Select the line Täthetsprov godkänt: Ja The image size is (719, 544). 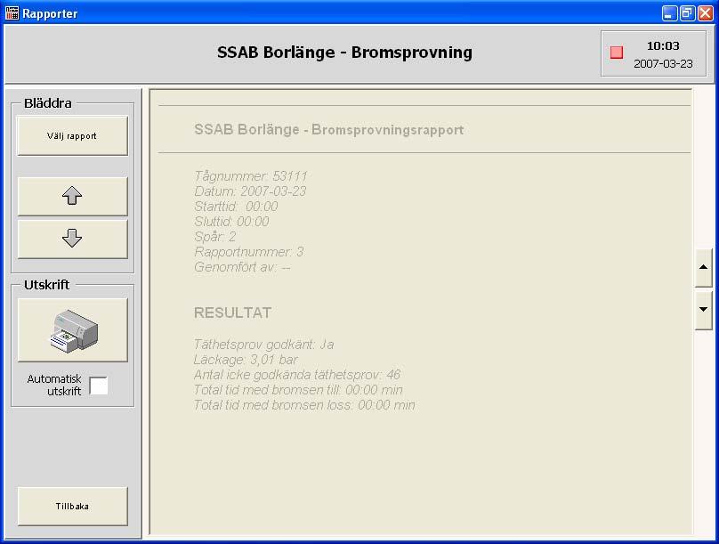263,345
